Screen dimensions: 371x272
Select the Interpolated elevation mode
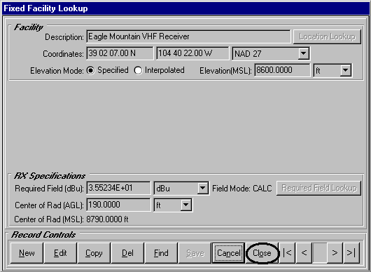point(138,70)
